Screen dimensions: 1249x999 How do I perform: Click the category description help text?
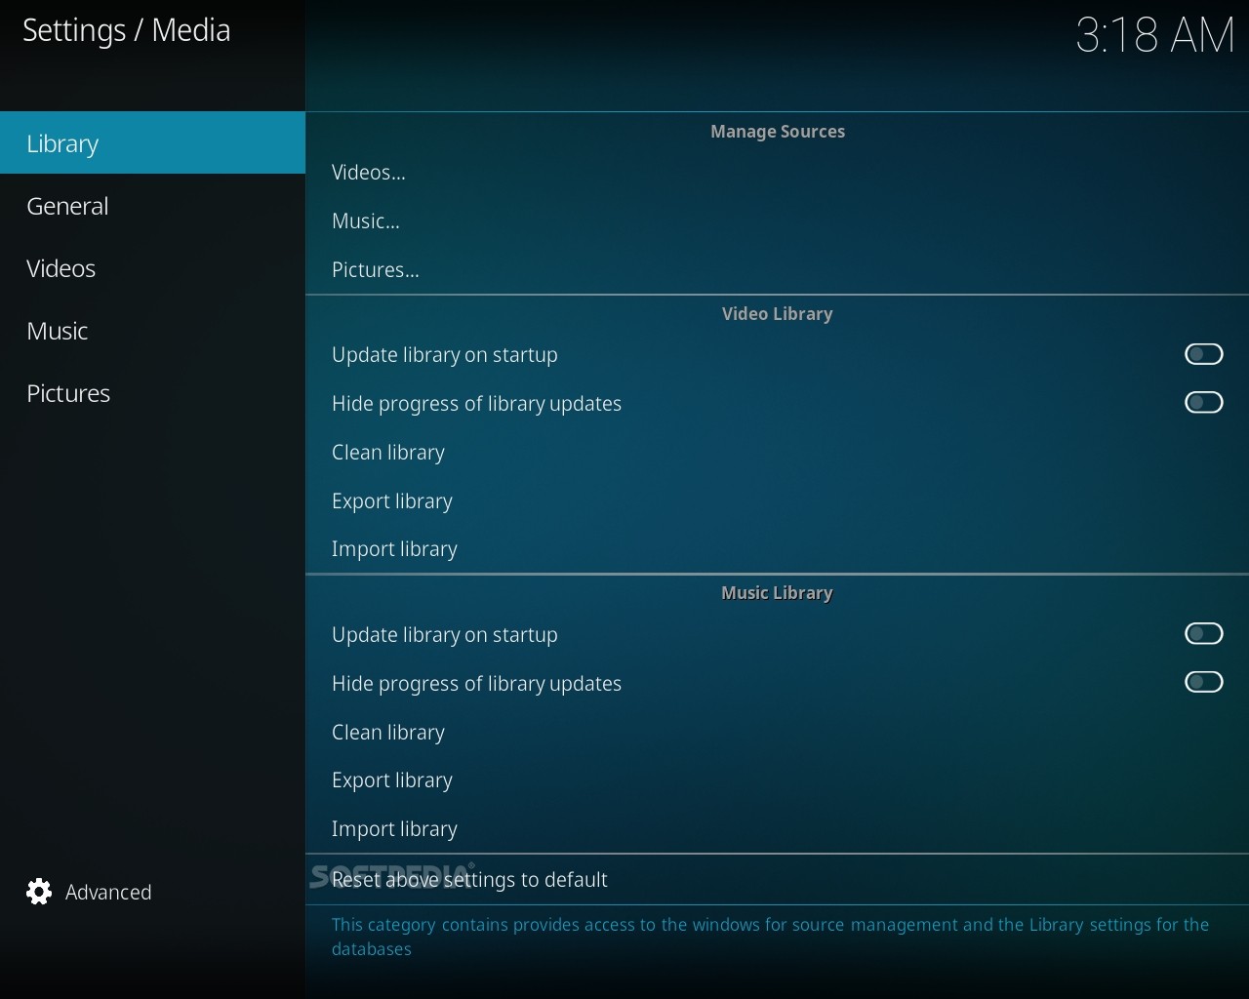pos(771,937)
